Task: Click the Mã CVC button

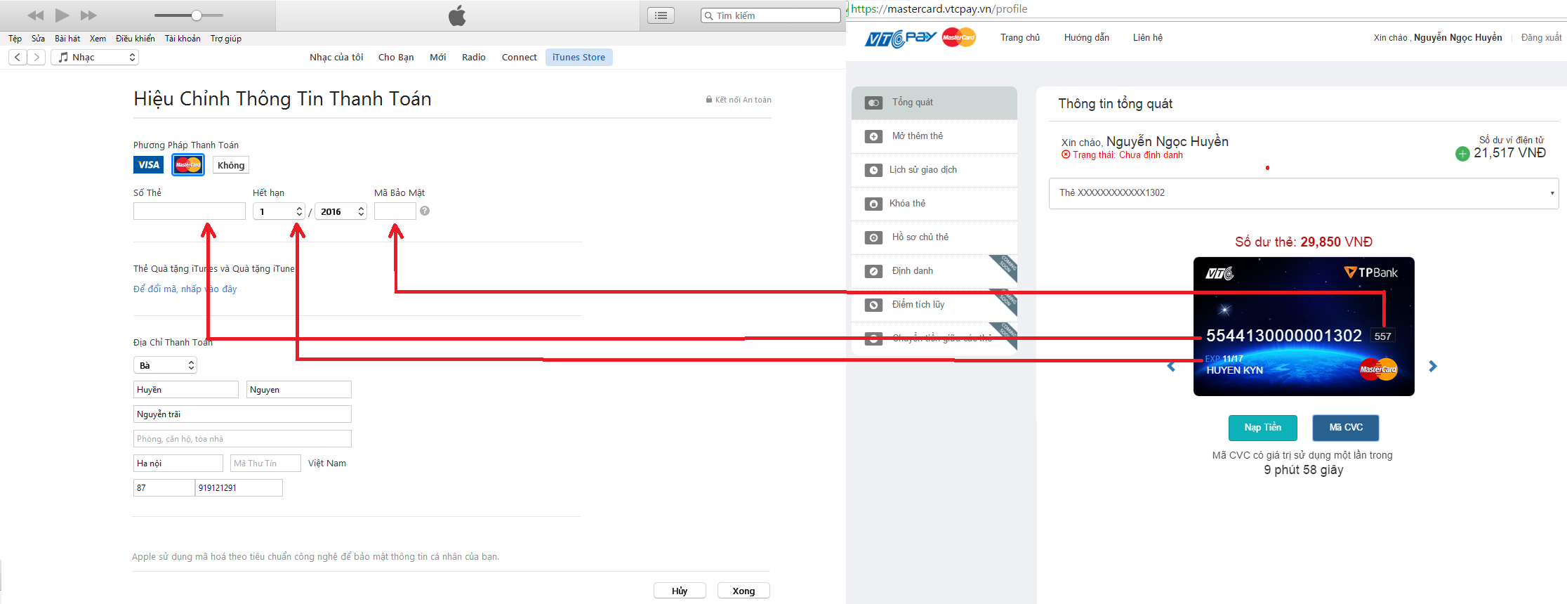Action: (1346, 428)
